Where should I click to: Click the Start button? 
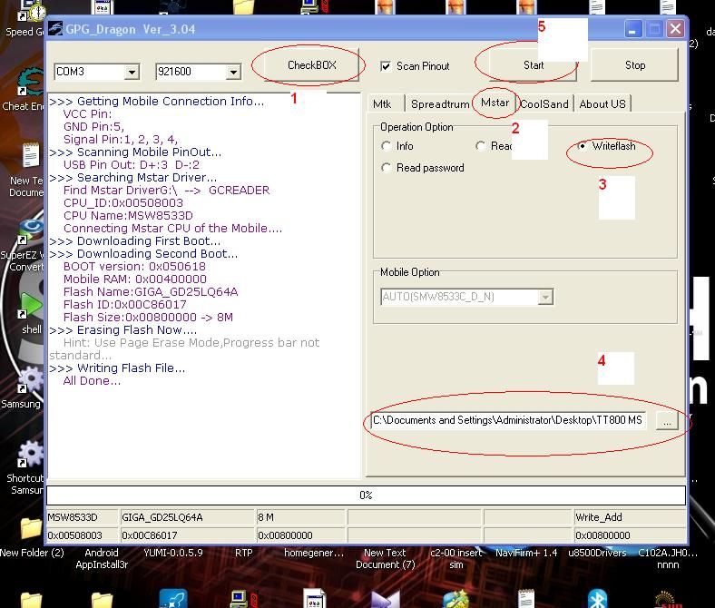pos(533,65)
